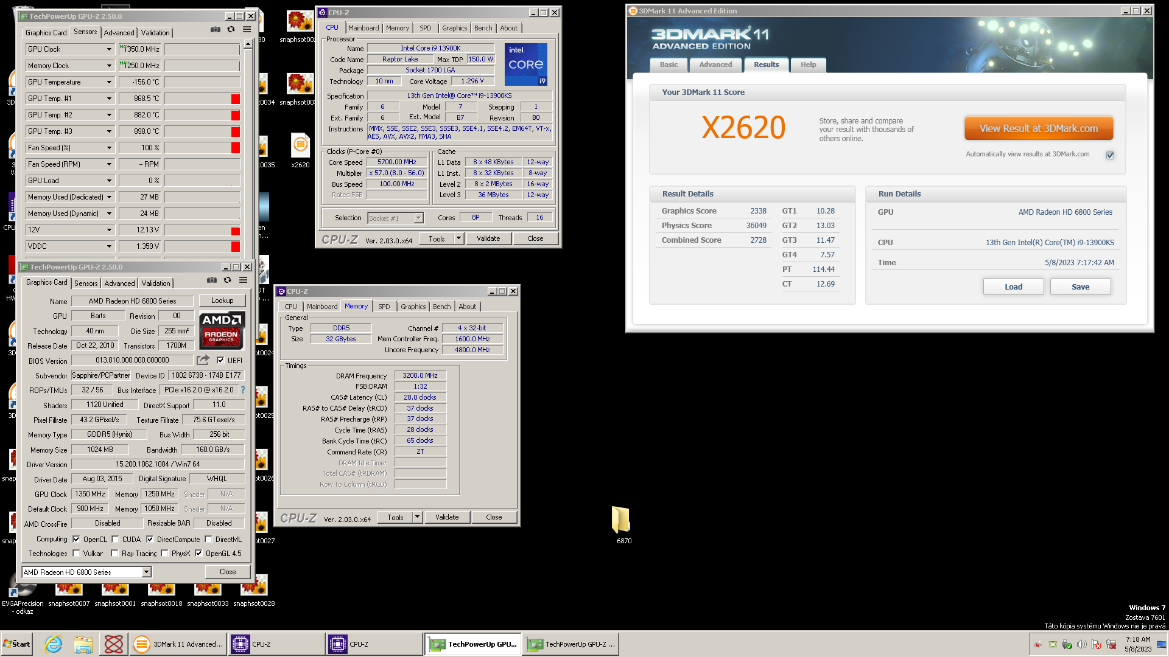Click the Bus Interface question mark help icon
Viewport: 1169px width, 657px height.
[243, 390]
